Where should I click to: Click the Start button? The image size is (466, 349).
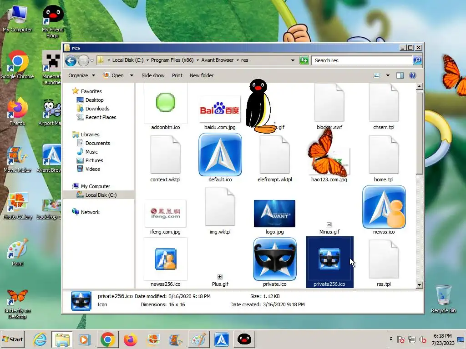point(12,339)
